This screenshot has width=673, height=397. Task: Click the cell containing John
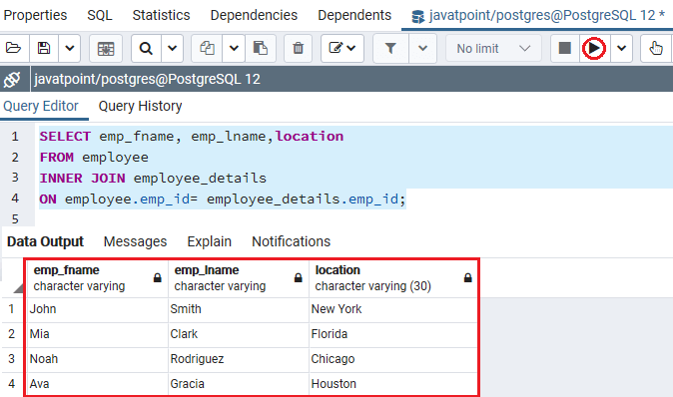97,309
